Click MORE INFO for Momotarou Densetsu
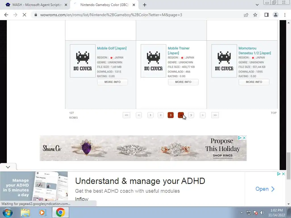The height and width of the screenshot is (218, 291). 254,82
